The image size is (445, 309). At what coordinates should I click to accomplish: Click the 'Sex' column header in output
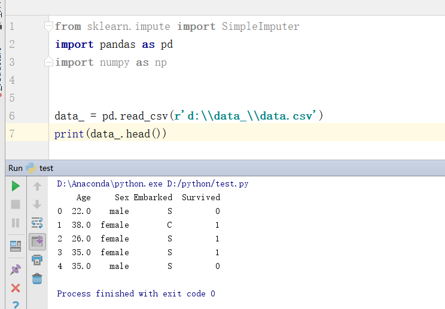coord(122,197)
